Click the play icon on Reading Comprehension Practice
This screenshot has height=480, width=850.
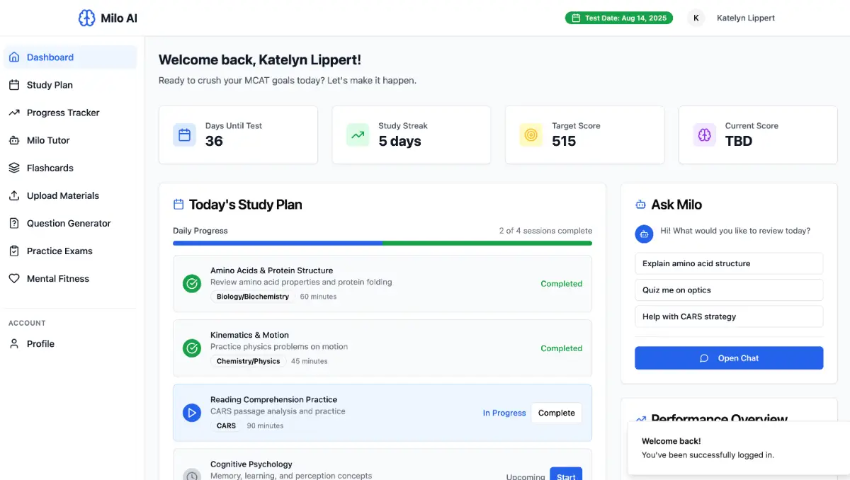[x=192, y=413]
